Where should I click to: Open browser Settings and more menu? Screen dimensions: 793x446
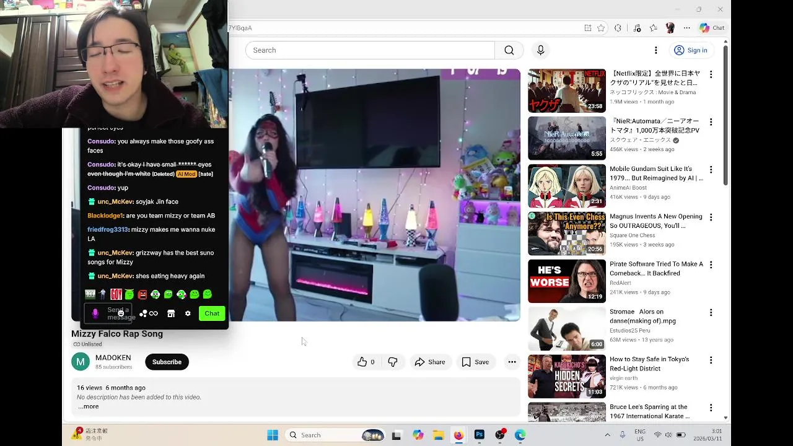click(x=686, y=28)
